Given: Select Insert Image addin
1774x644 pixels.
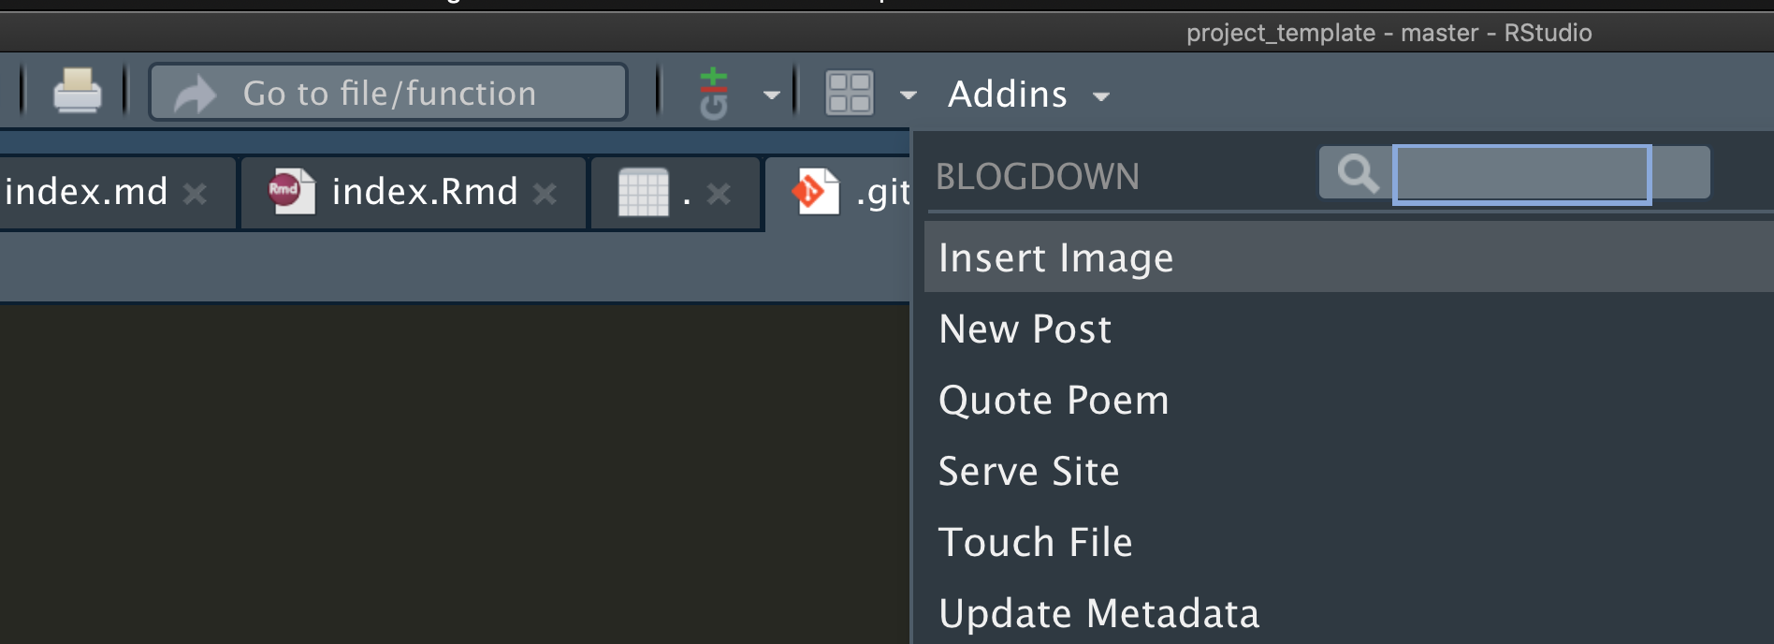Looking at the screenshot, I should pyautogui.click(x=1055, y=258).
